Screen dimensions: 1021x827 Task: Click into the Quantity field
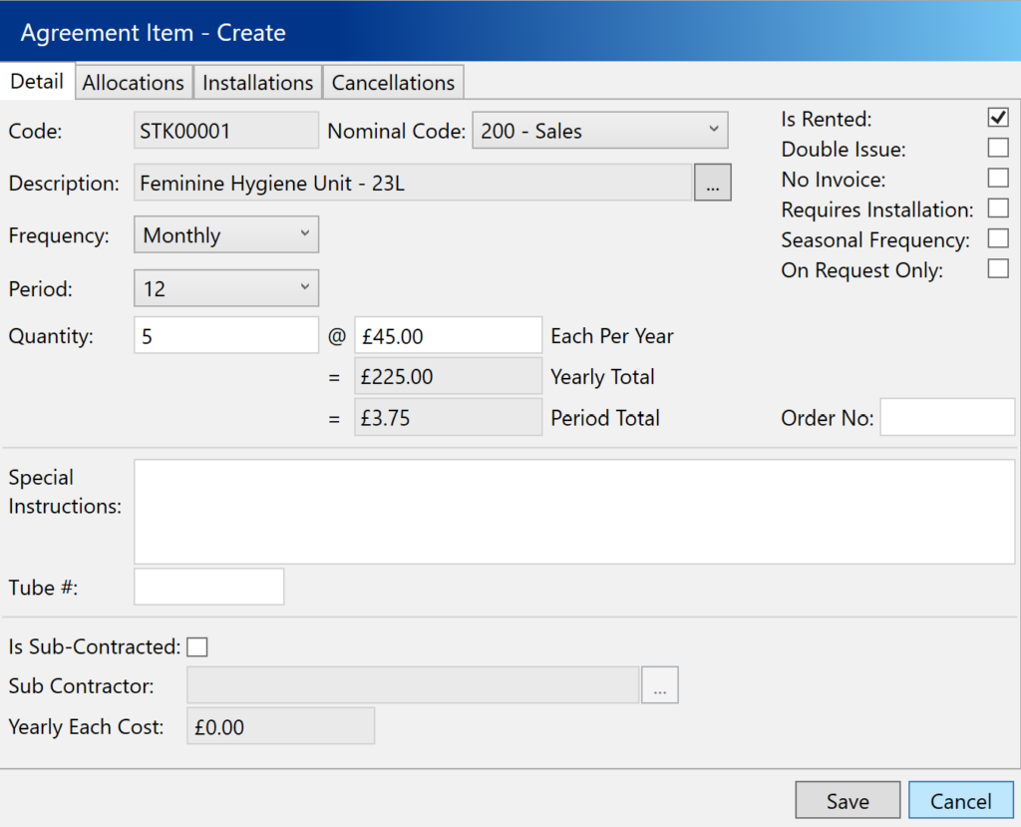point(225,336)
